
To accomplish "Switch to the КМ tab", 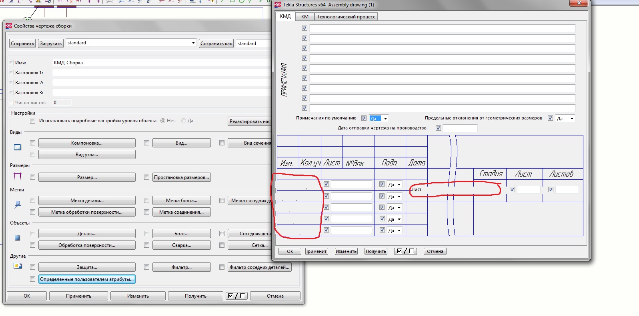I will (x=305, y=17).
